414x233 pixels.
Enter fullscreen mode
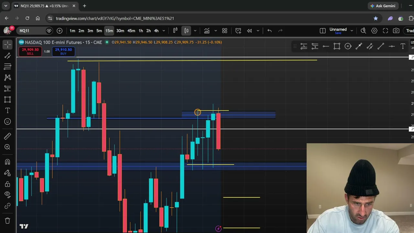[386, 31]
